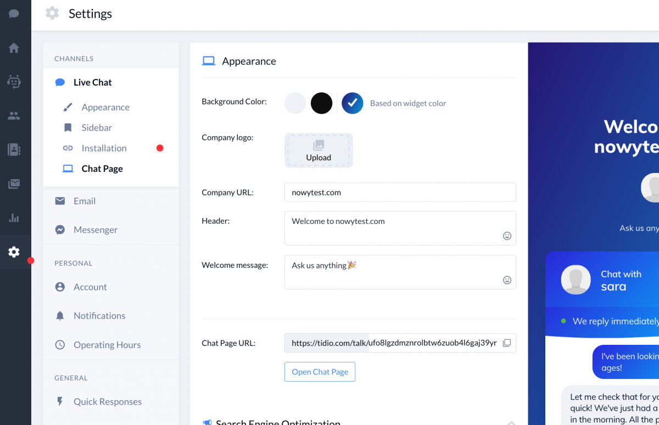The image size is (659, 425).
Task: Select the black background color
Action: coord(321,103)
